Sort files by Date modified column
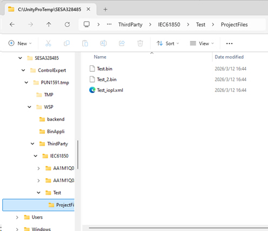The image size is (268, 231). coord(229,57)
